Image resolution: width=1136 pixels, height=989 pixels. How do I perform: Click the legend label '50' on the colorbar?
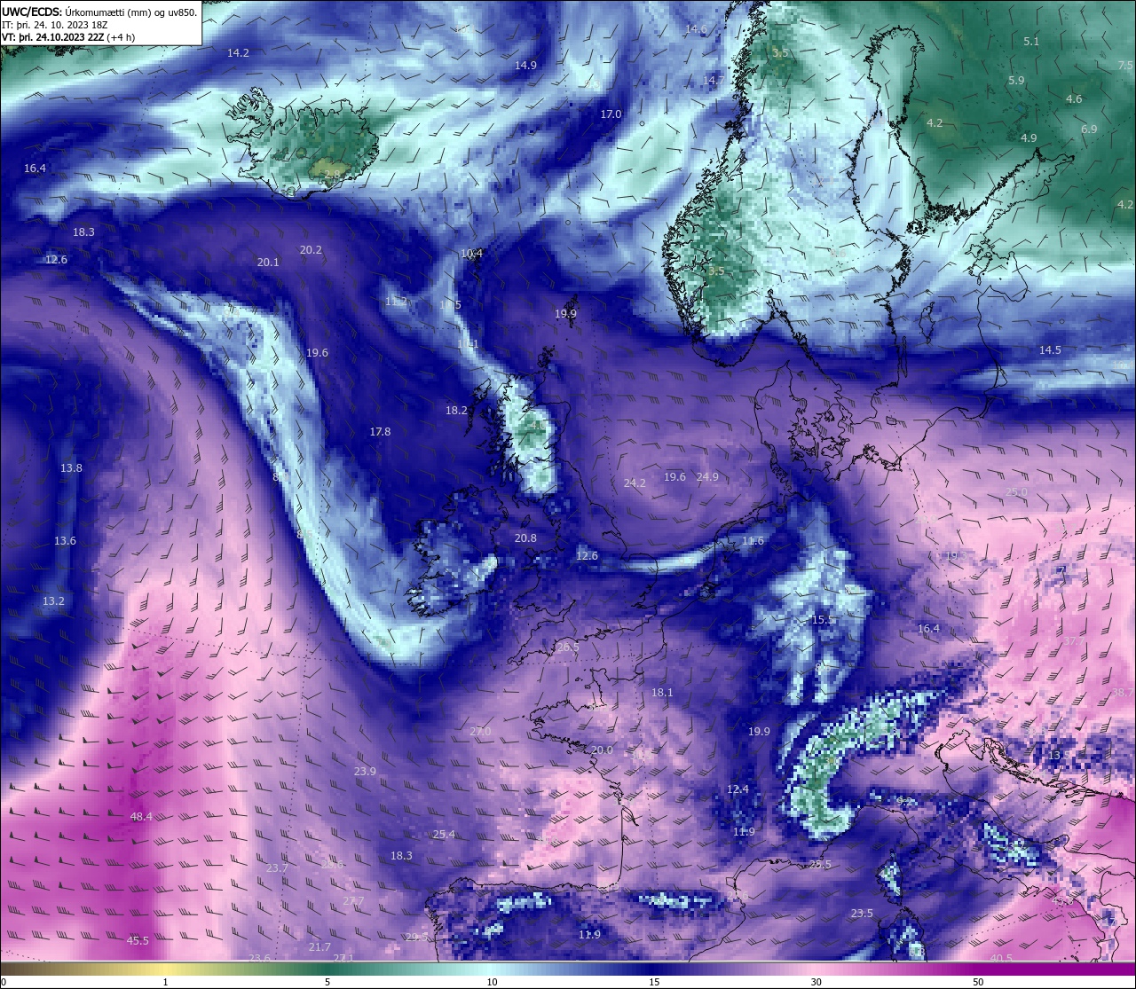(x=978, y=982)
